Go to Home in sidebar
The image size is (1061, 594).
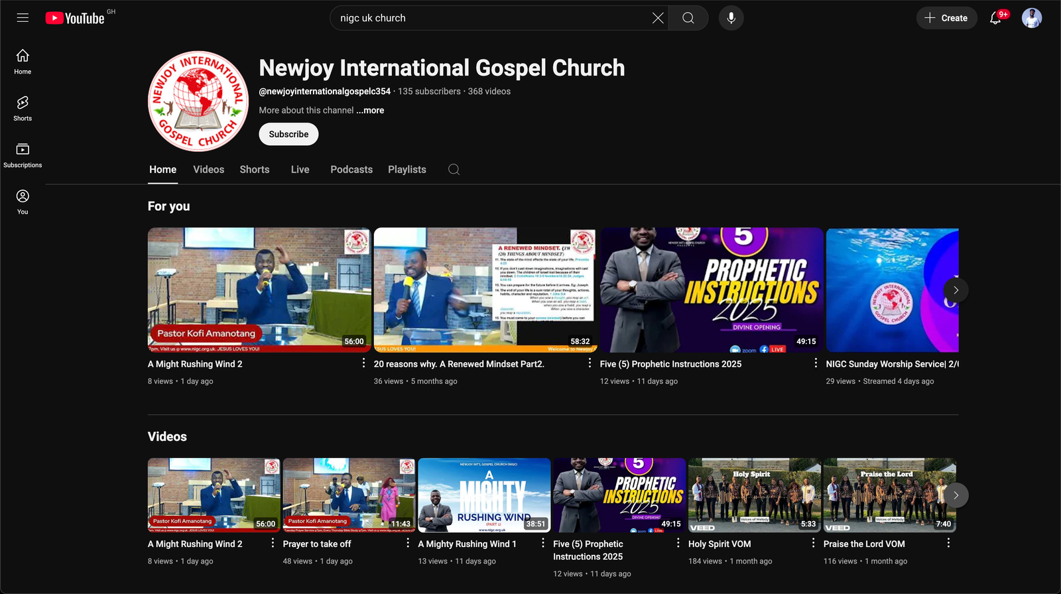23,62
